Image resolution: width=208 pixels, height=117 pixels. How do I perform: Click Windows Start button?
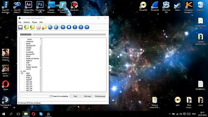(x=4, y=114)
